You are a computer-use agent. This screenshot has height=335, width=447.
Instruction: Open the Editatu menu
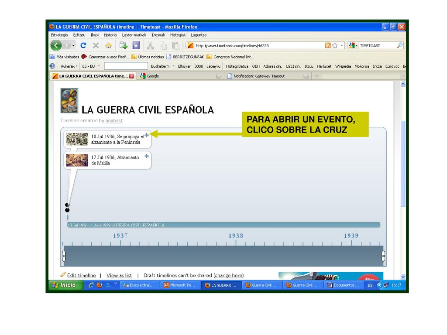79,35
